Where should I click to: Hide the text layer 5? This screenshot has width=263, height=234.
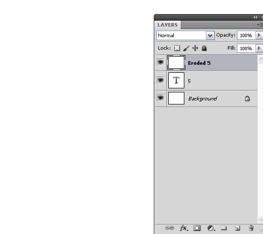coord(160,80)
